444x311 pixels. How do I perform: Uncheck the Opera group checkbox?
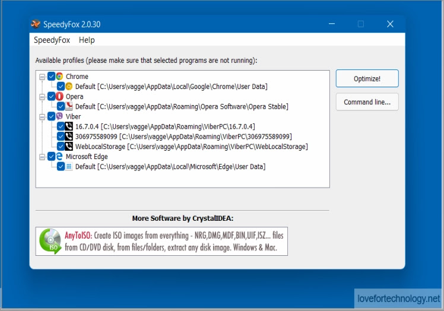[51, 96]
